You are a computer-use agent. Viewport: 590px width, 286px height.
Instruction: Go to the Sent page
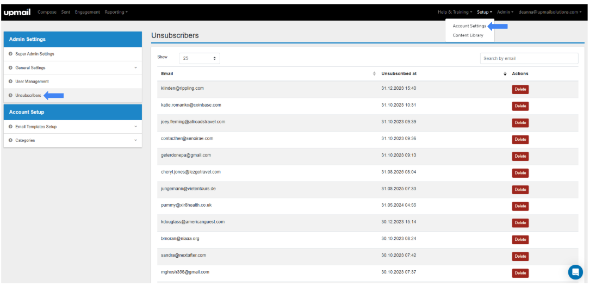click(65, 12)
